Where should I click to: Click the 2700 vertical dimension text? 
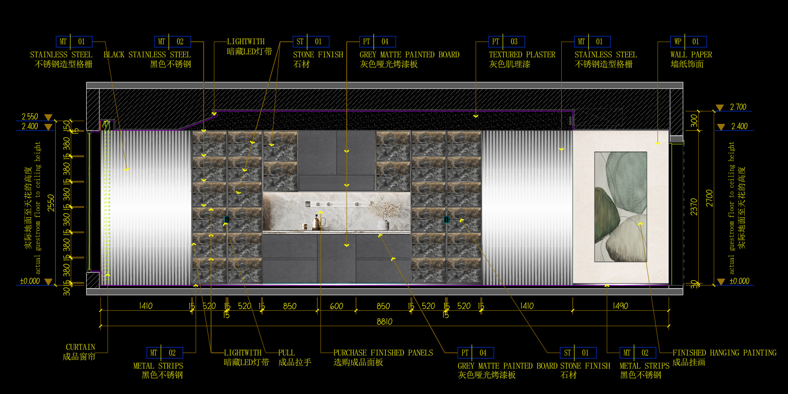(x=710, y=198)
